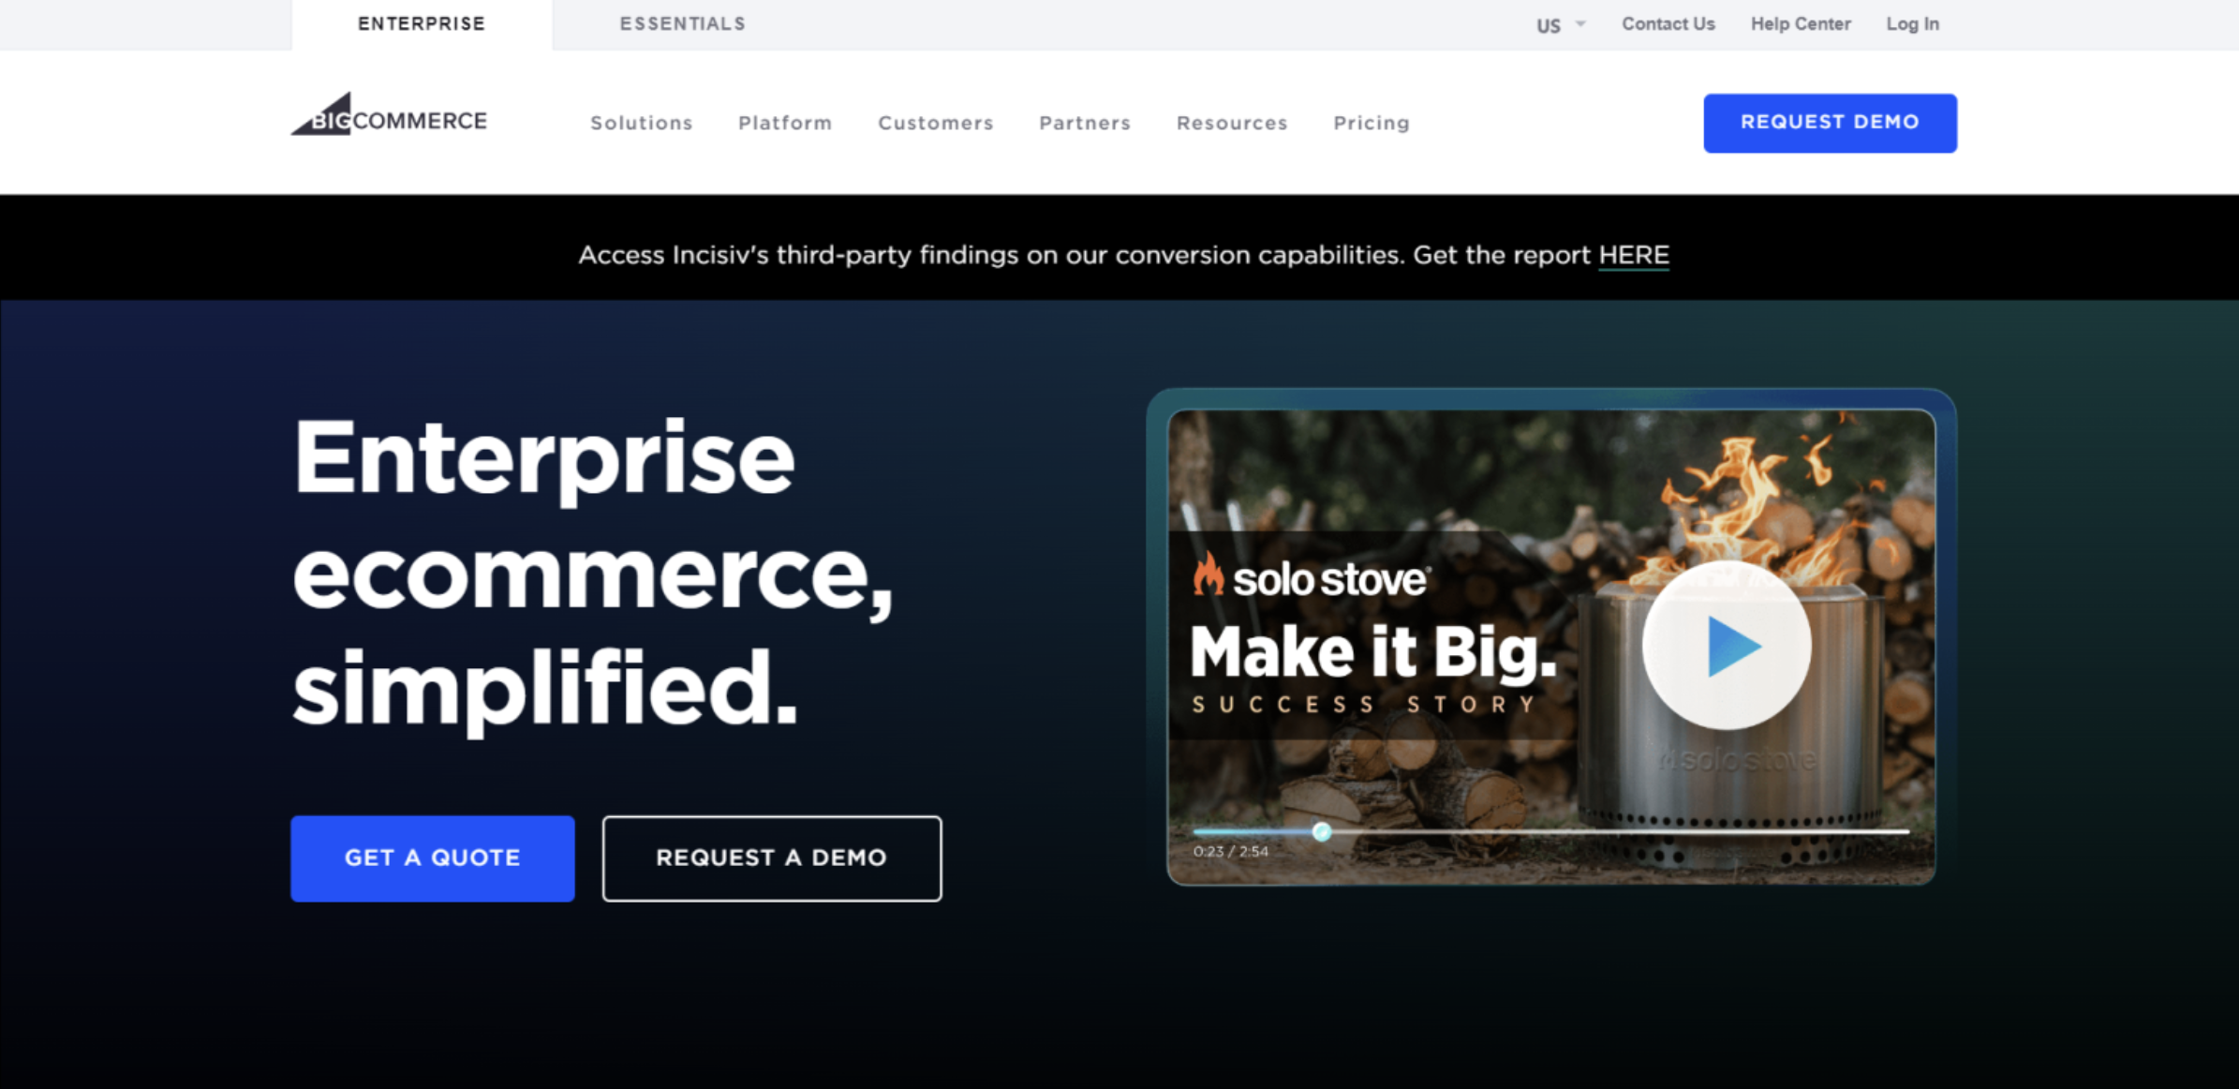This screenshot has height=1089, width=2239.
Task: Open the Contact Us link
Action: pyautogui.click(x=1668, y=24)
